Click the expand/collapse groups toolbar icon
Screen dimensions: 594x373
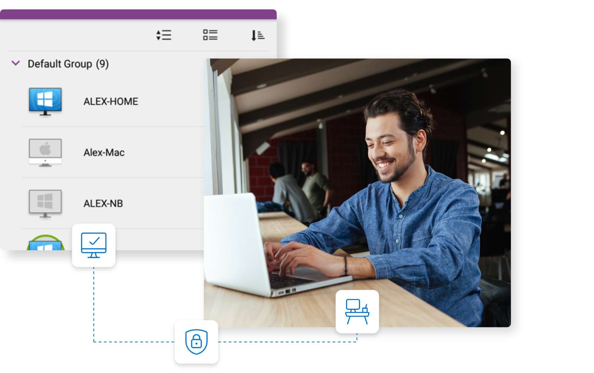164,35
